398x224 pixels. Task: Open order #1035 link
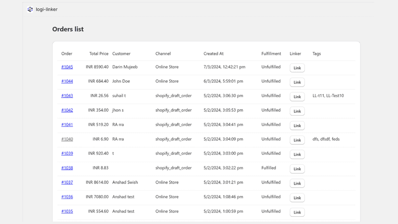67,211
